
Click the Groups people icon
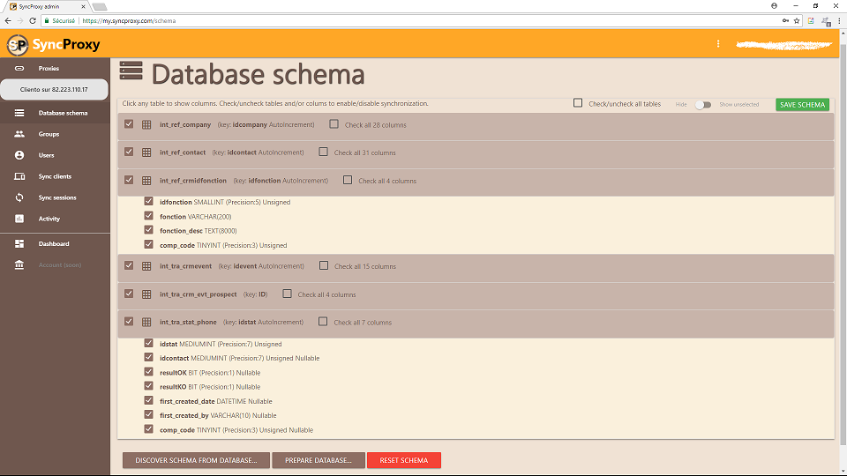(19, 134)
